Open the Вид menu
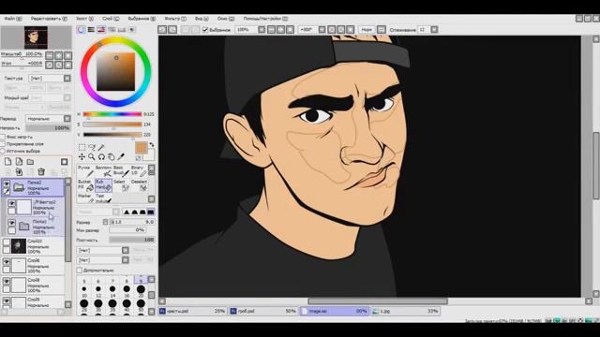 tap(202, 19)
